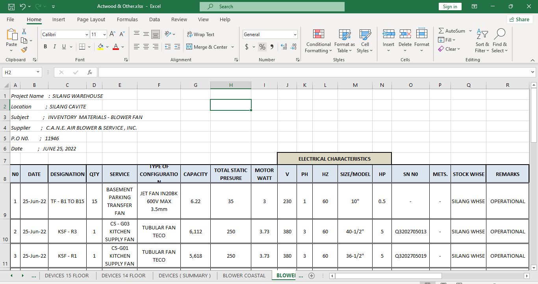
Task: Click the Increase Font Size icon
Action: click(x=112, y=35)
